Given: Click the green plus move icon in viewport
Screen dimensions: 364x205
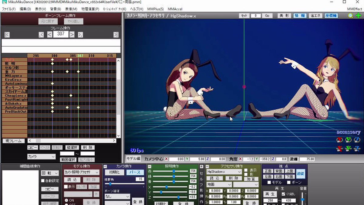Looking at the screenshot, I should 358,15.
